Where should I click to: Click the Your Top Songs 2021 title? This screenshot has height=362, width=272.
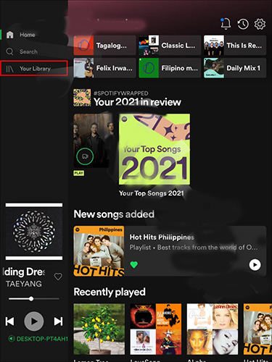[x=152, y=193]
